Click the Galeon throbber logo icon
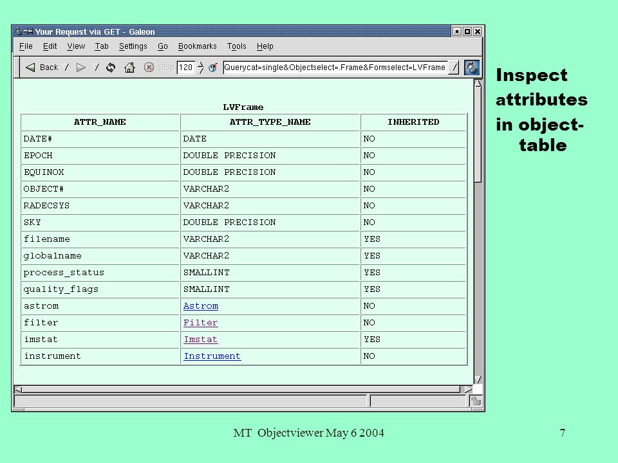The image size is (618, 463). [471, 68]
